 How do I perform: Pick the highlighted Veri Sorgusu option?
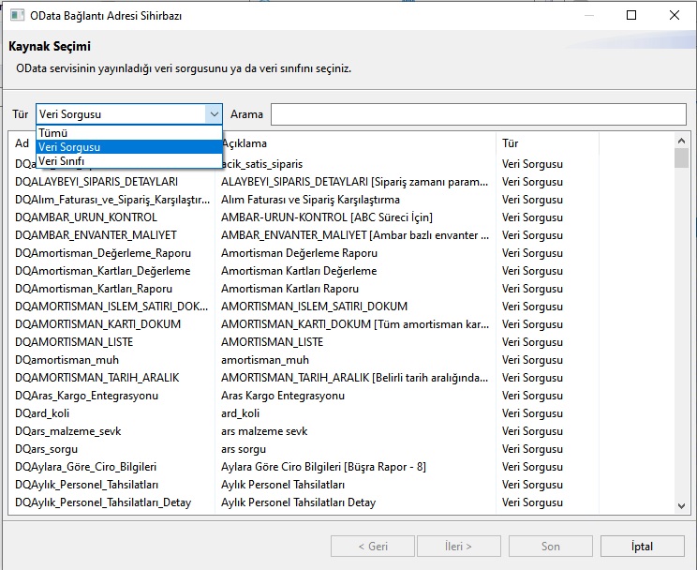point(129,147)
